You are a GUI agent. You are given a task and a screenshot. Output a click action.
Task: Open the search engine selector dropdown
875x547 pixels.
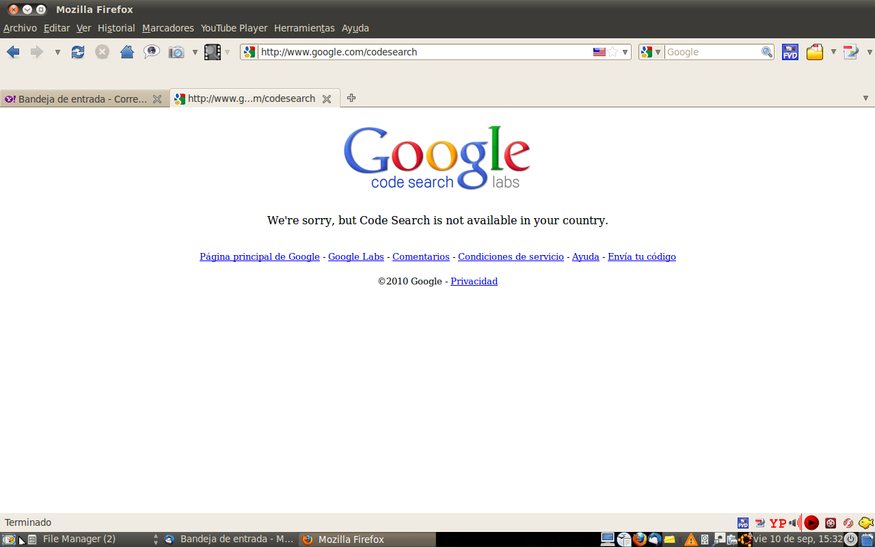[x=651, y=52]
